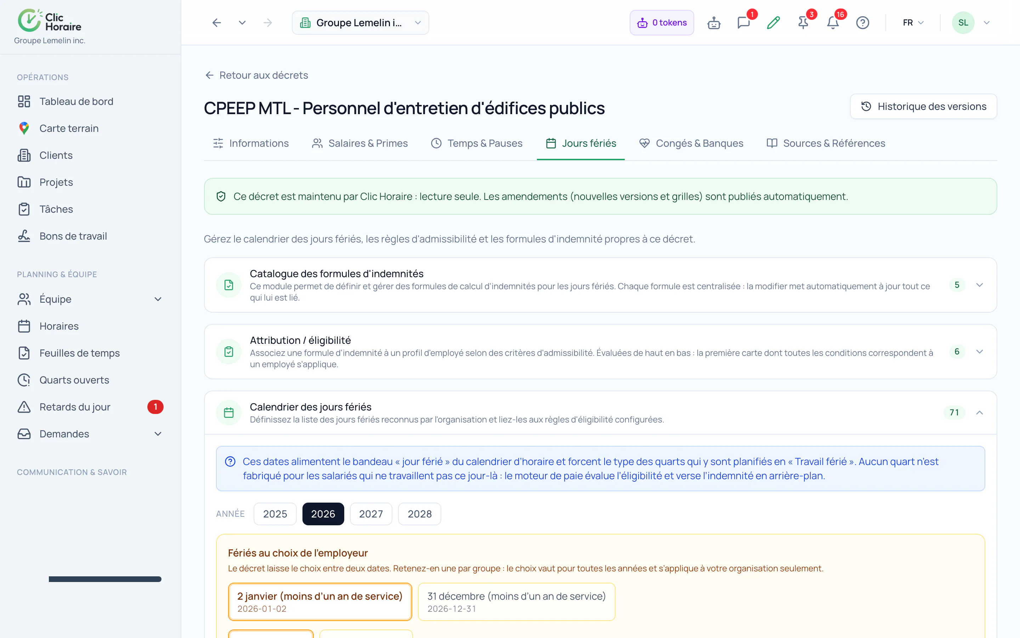The image size is (1020, 638).
Task: Open the AI robot assistant icon
Action: click(x=714, y=23)
